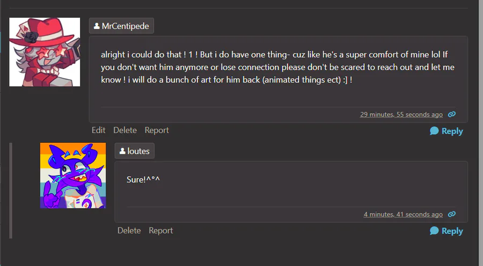
Task: Open permalink icon on MrCentipede's comment
Action: pos(452,115)
